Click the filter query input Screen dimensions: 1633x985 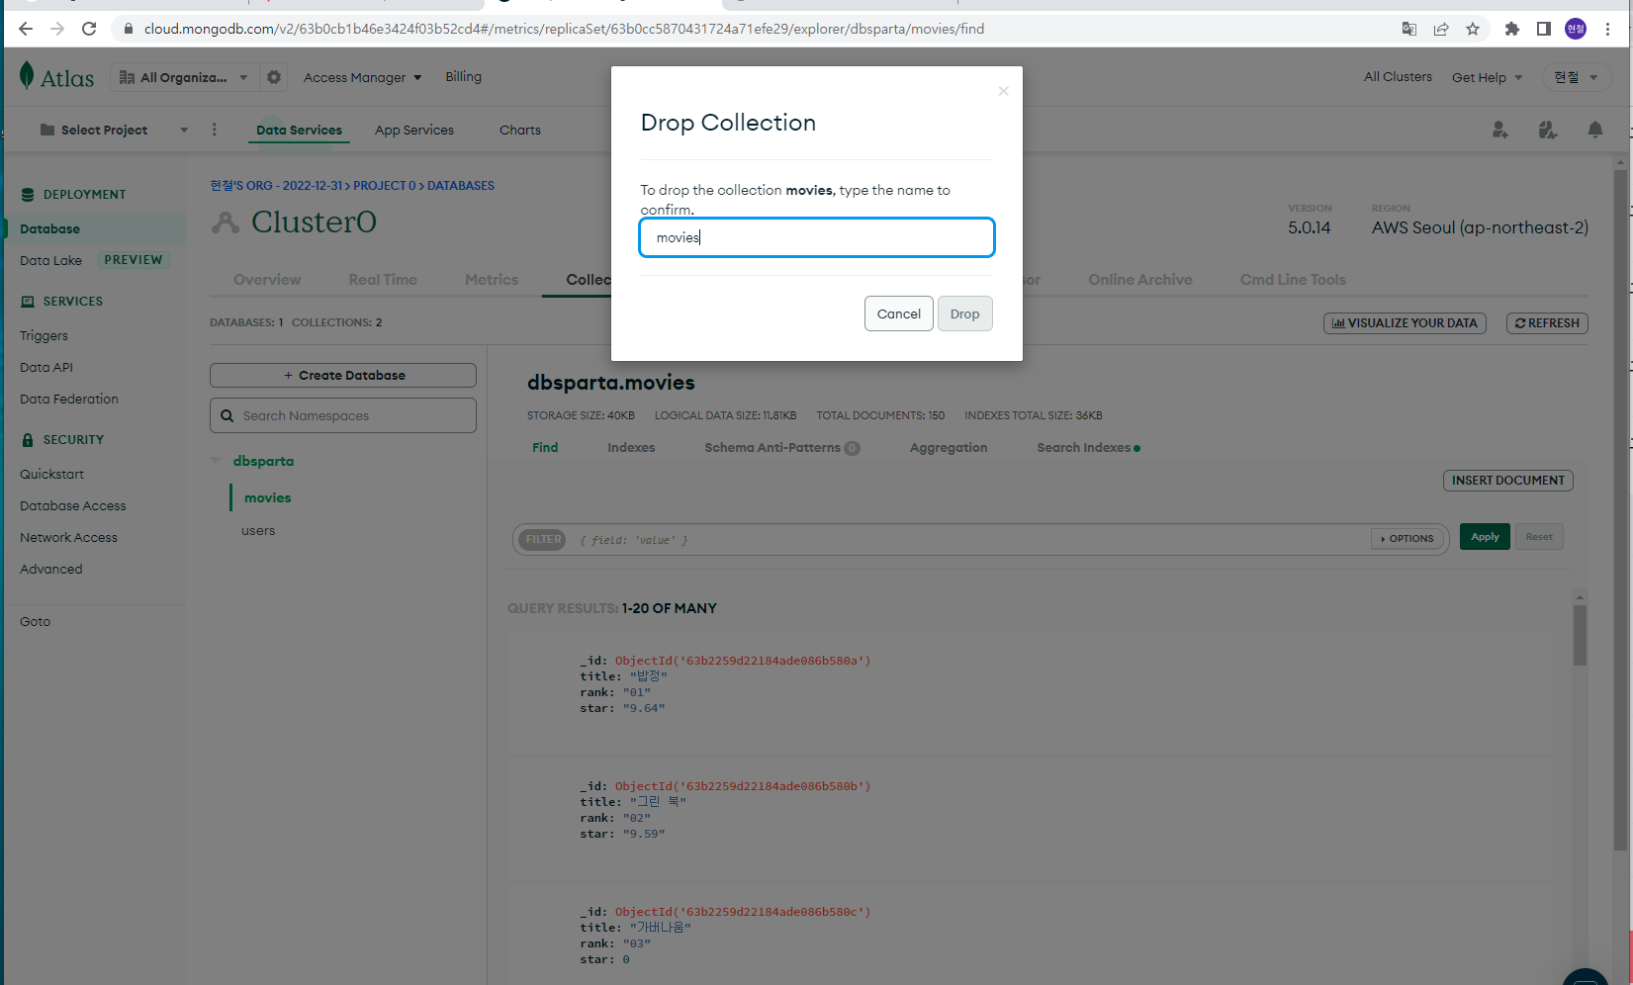coord(969,540)
